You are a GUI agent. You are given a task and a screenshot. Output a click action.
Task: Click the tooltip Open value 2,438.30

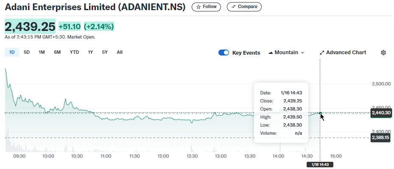click(293, 109)
